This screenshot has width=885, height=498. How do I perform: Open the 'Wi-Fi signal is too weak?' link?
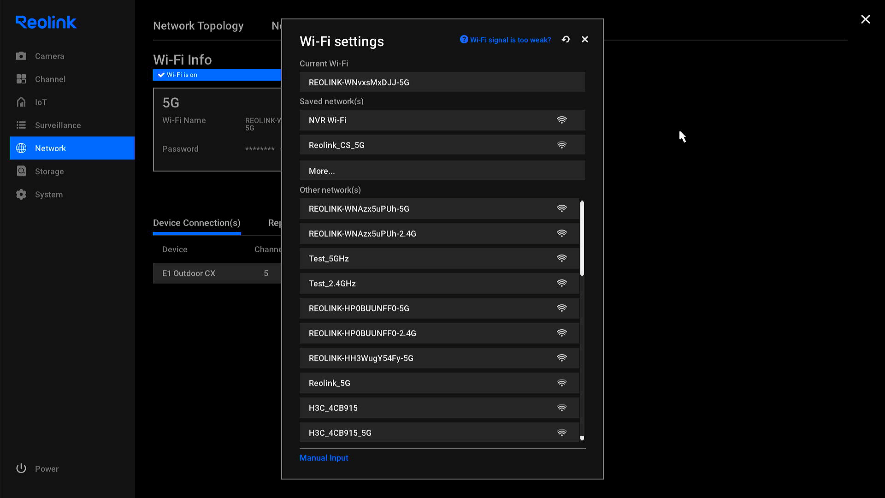tap(510, 40)
